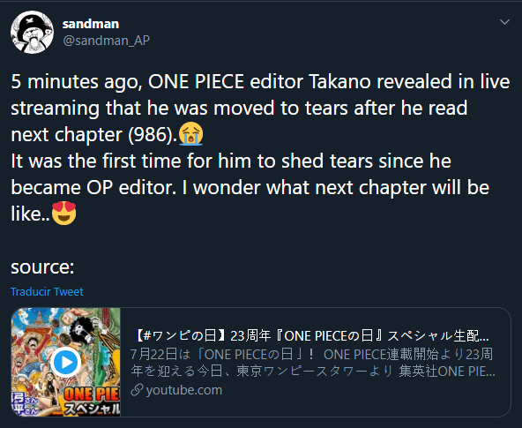Click the sandman display name
The image size is (522, 428).
[x=91, y=24]
